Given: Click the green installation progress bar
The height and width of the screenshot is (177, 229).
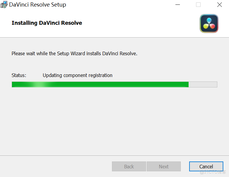Looking at the screenshot, I should point(114,84).
